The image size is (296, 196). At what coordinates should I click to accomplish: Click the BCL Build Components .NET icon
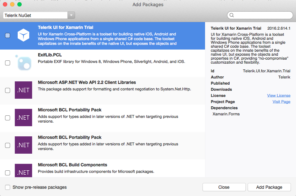coord(23,171)
